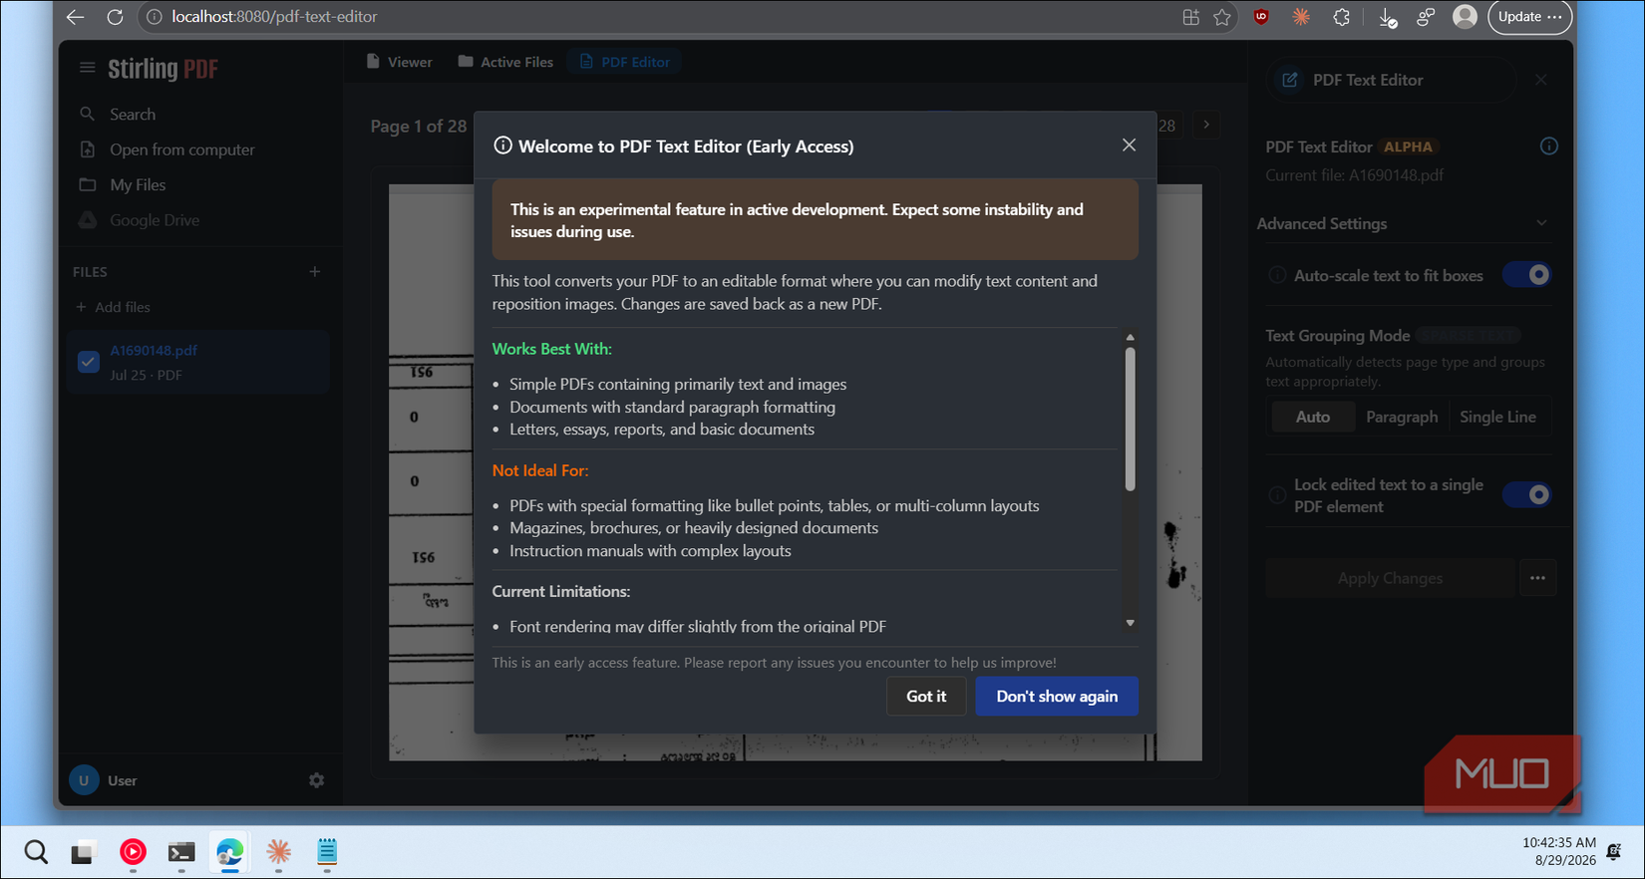
Task: Close the PDF Text Editor side panel
Action: click(x=1541, y=80)
